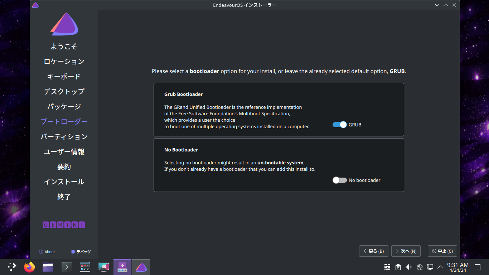Close the installer window
The image size is (489, 275).
pos(454,5)
